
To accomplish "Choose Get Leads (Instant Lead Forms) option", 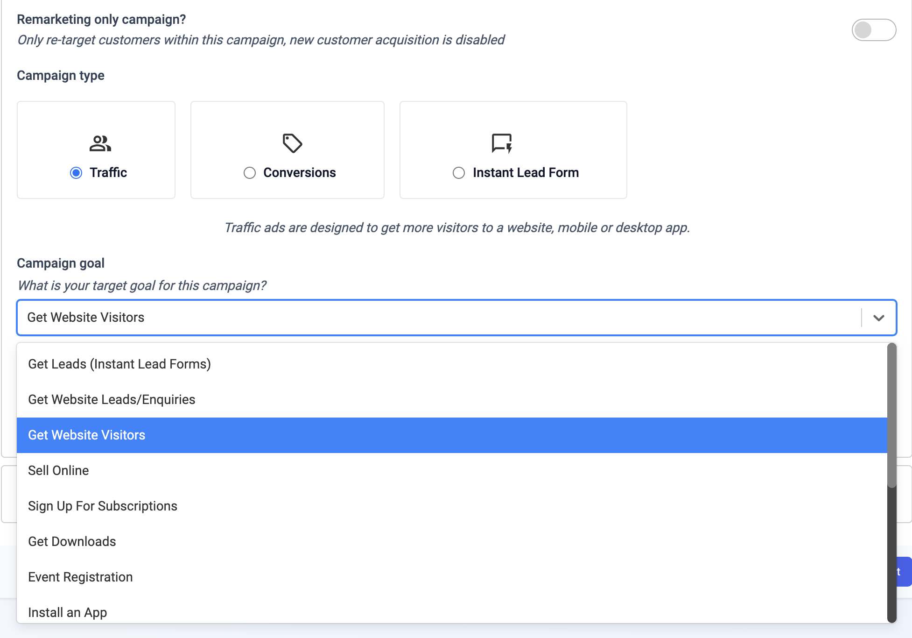I will (x=119, y=364).
